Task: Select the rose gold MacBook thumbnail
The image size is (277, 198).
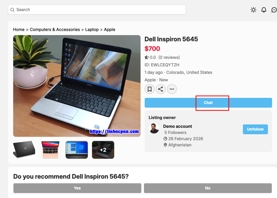Action: tap(50, 150)
